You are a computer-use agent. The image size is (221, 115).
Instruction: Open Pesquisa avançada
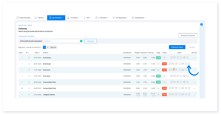click(x=188, y=35)
